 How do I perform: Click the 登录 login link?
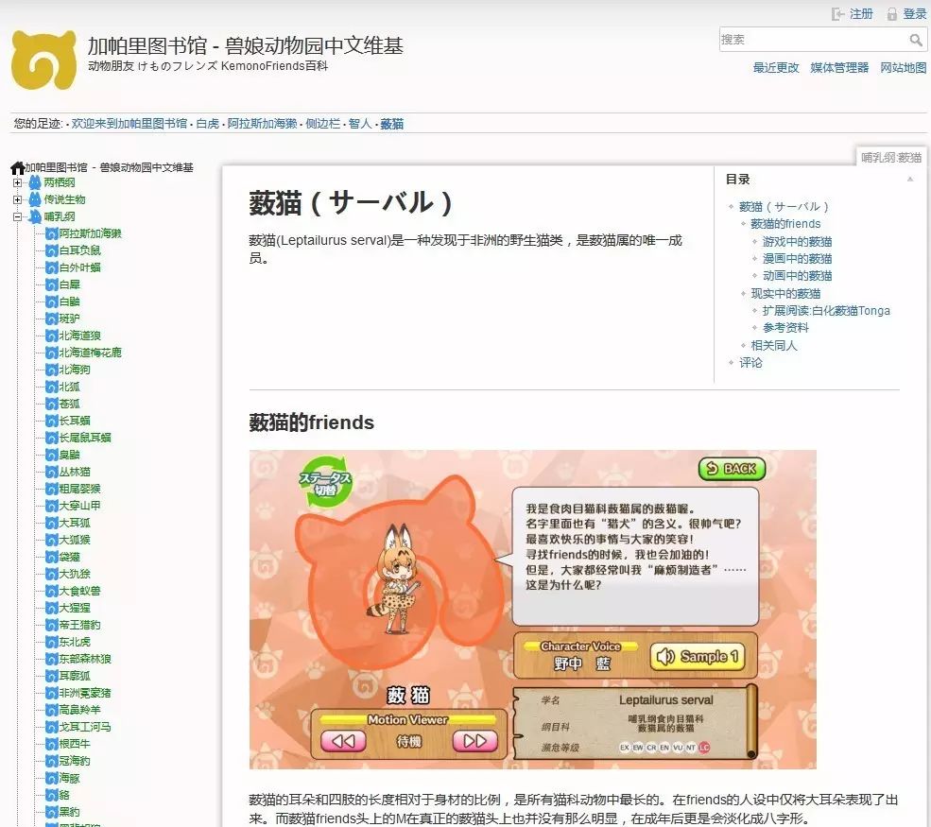[914, 14]
